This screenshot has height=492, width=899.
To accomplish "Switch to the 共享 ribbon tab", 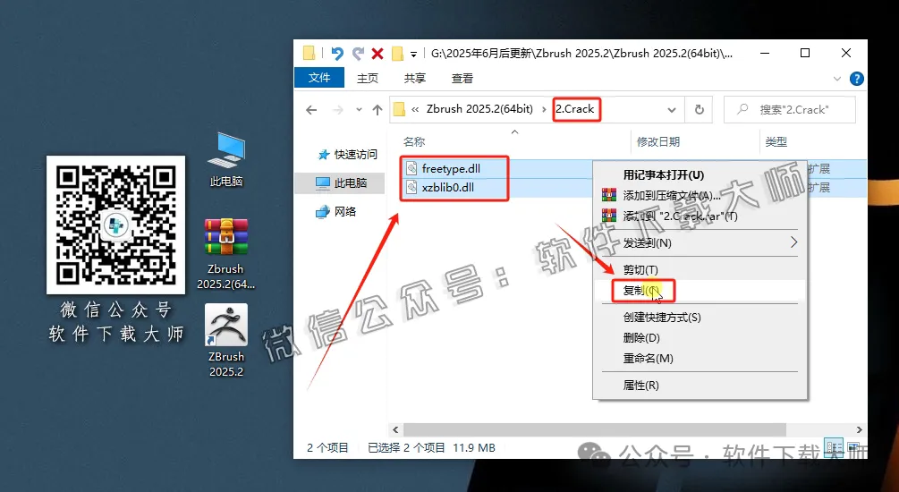I will pyautogui.click(x=414, y=79).
